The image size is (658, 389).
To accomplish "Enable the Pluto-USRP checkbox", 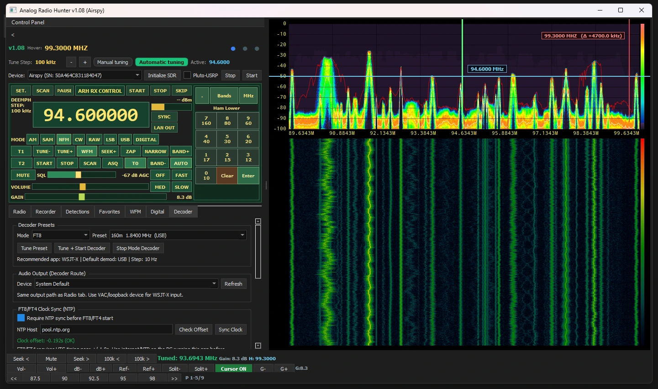I will click(x=187, y=75).
